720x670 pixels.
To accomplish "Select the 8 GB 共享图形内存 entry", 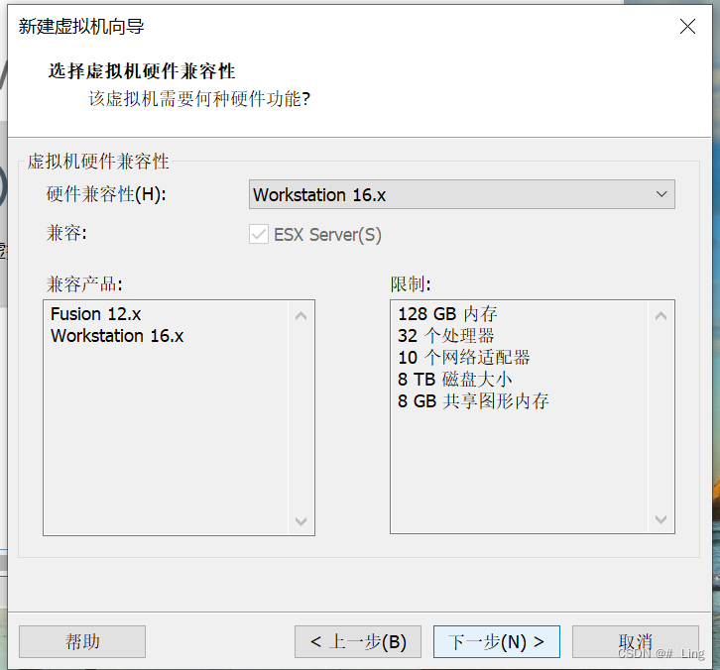I will pos(473,401).
